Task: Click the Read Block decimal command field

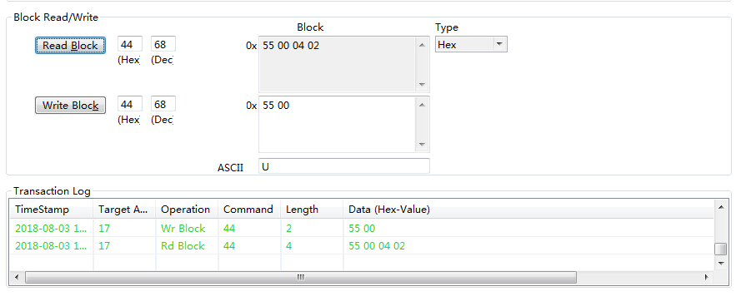Action: (x=163, y=44)
